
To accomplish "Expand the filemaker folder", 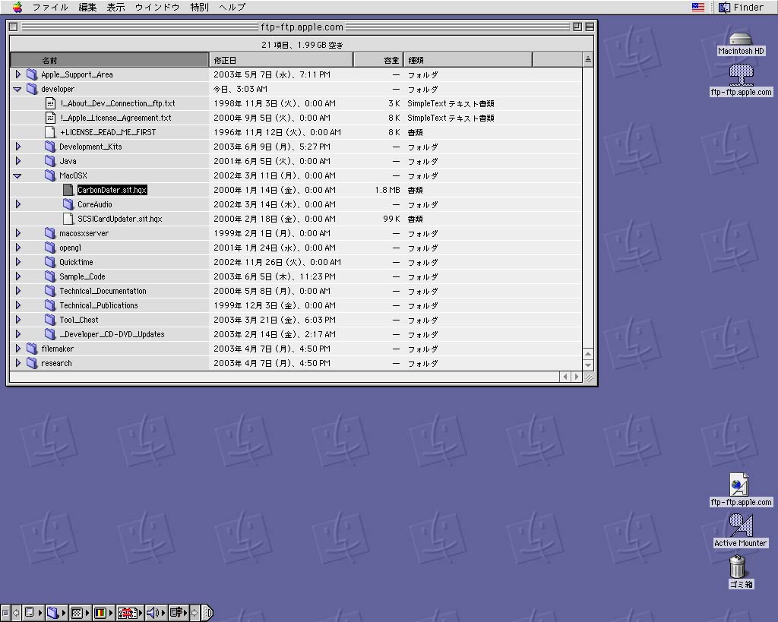I will click(x=18, y=348).
